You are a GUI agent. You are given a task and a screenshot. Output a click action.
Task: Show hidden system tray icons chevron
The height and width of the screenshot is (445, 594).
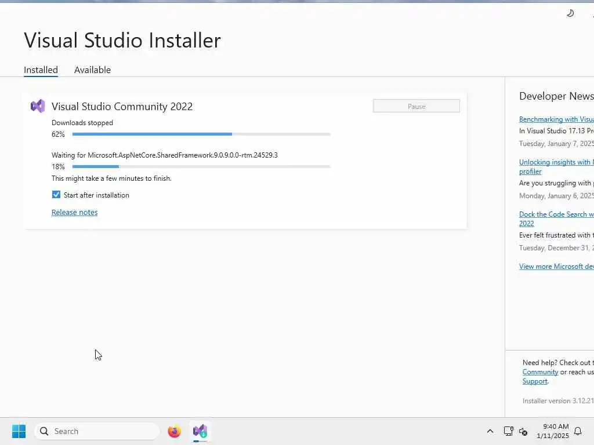pos(490,431)
